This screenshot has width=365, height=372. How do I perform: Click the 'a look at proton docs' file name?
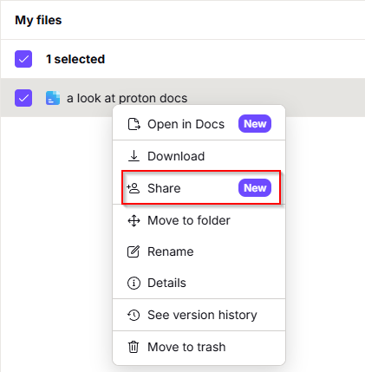coord(127,98)
